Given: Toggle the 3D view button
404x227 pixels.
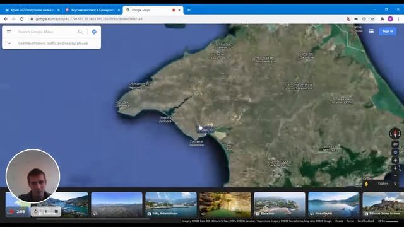Looking at the screenshot, I should click(395, 144).
